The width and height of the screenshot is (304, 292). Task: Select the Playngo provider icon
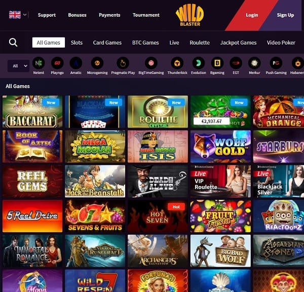(57, 63)
